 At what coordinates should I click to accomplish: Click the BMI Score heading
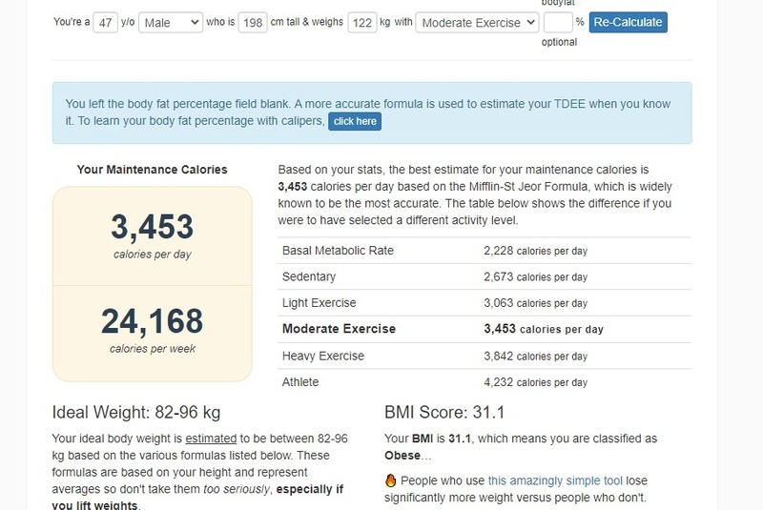click(x=444, y=413)
